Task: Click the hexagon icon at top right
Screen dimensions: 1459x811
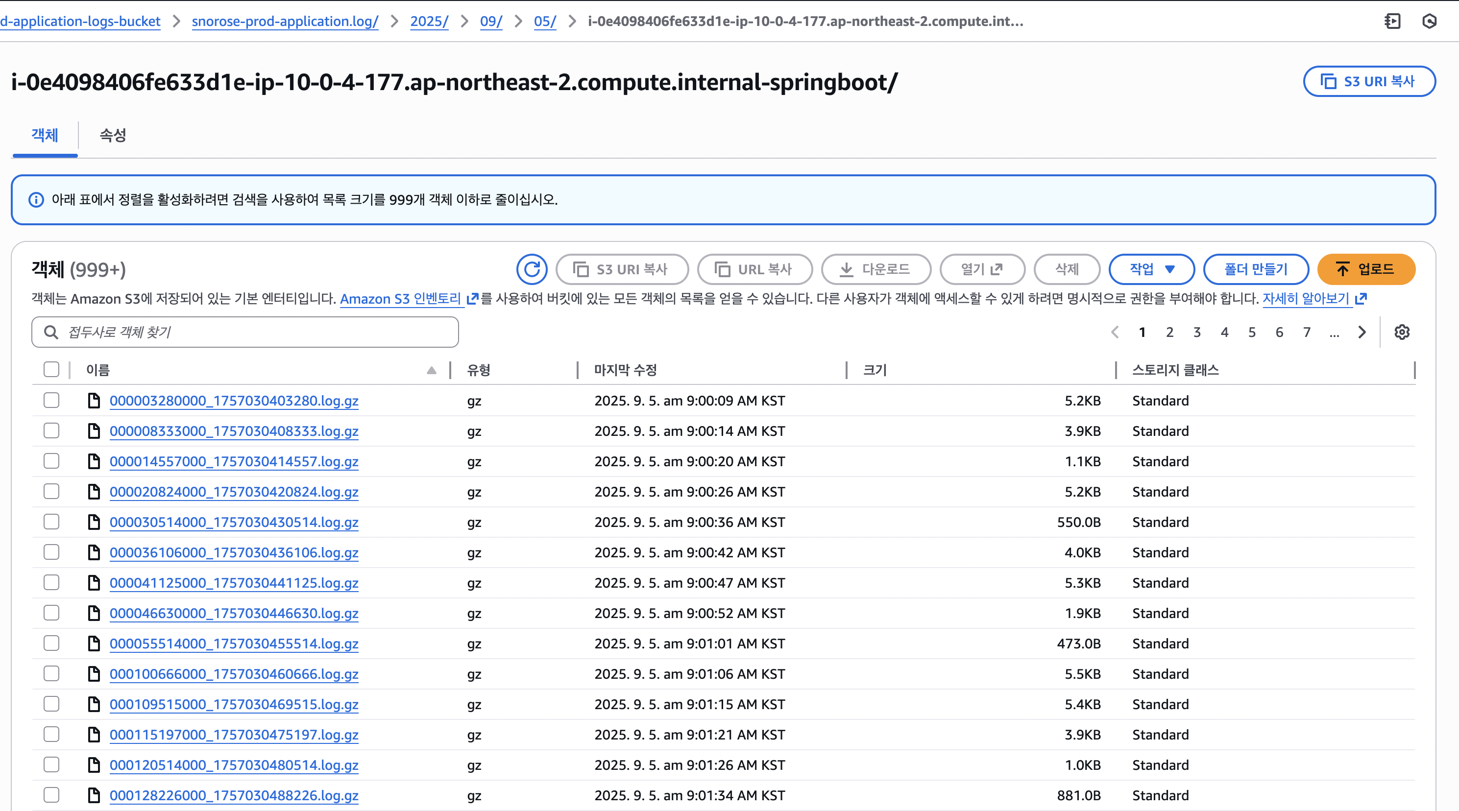Action: tap(1429, 22)
